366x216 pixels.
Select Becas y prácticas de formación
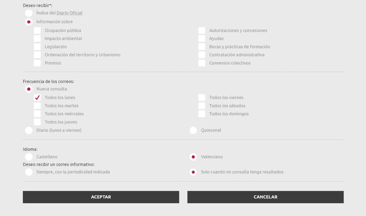[202, 46]
